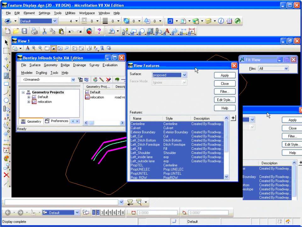The image size is (302, 227).
Task: Click Filter... in View Features dialog
Action: click(x=225, y=91)
